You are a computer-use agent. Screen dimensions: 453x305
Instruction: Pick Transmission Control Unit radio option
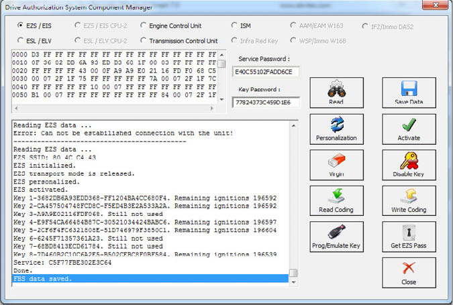[144, 41]
